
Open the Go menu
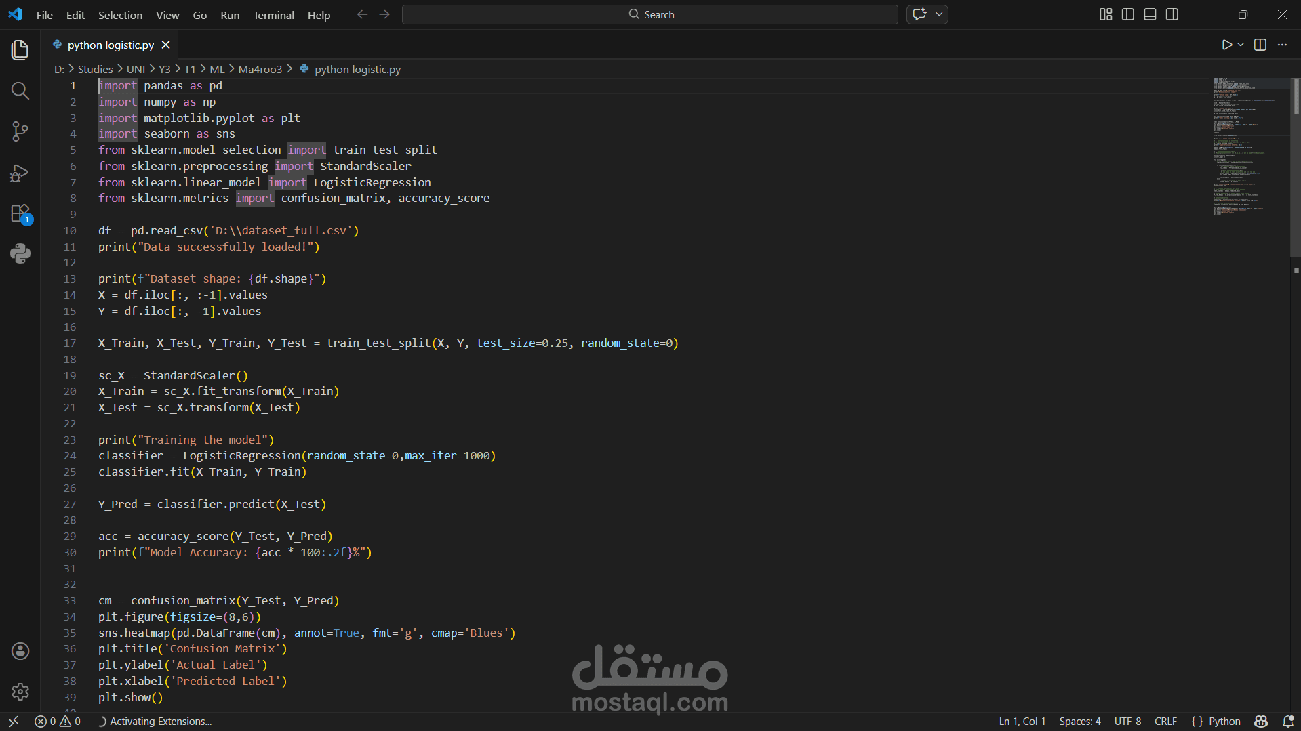point(200,15)
